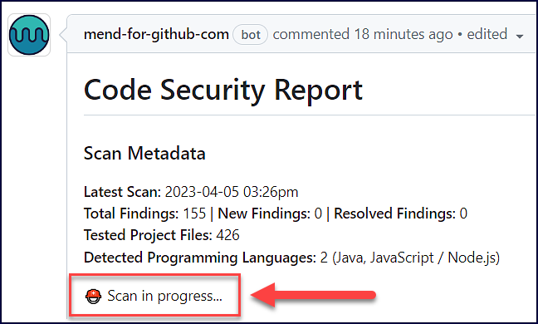The image size is (538, 324).
Task: Click the bot label badge
Action: (x=251, y=35)
